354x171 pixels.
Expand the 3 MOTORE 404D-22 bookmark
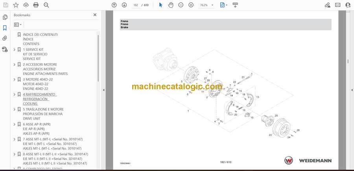(15, 79)
